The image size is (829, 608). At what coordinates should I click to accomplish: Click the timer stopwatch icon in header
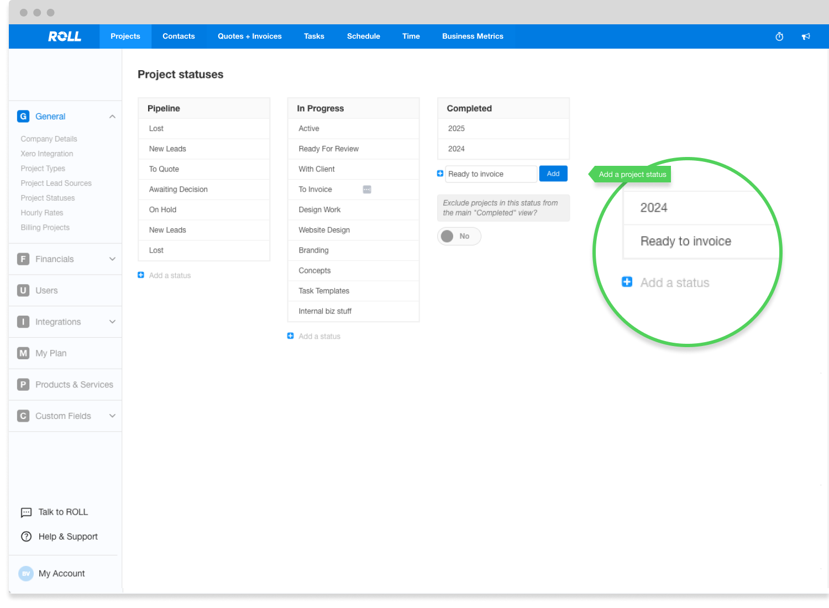tap(779, 36)
